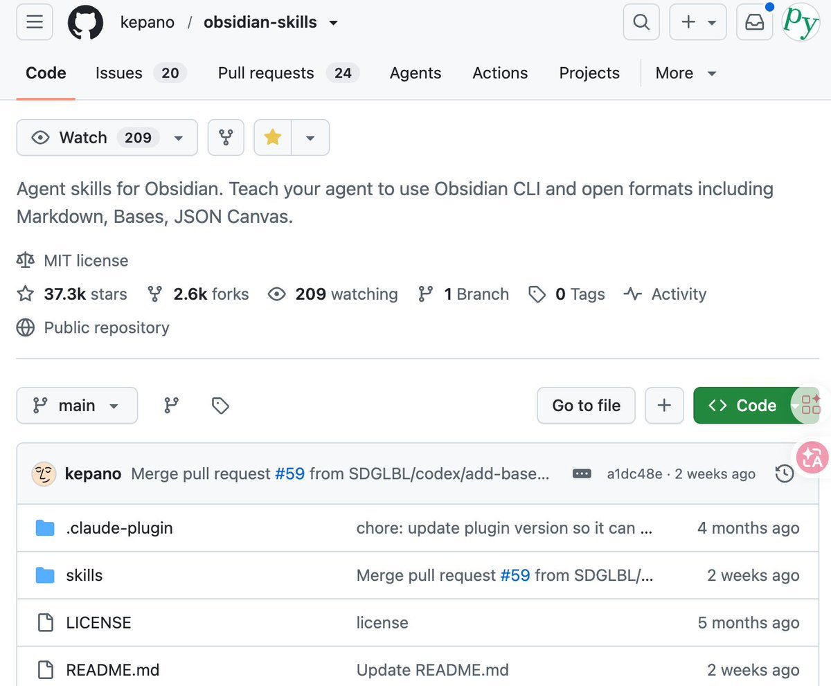Open the Watch notifications dropdown

click(x=107, y=138)
